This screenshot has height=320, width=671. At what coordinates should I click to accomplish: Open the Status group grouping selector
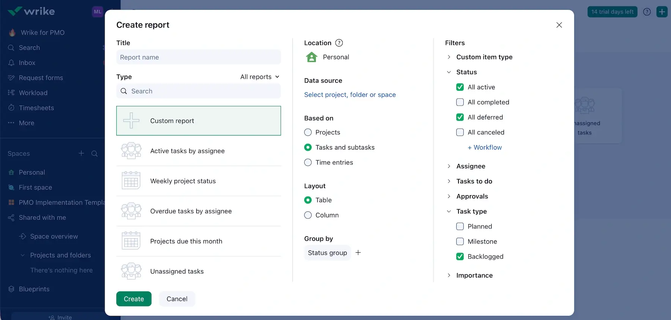point(327,253)
